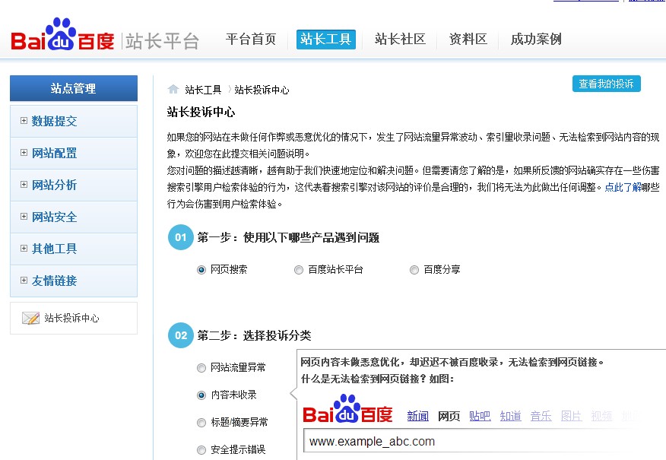Open the 站长工具 navigation tab
Viewport: 666px width, 460px height.
(325, 40)
